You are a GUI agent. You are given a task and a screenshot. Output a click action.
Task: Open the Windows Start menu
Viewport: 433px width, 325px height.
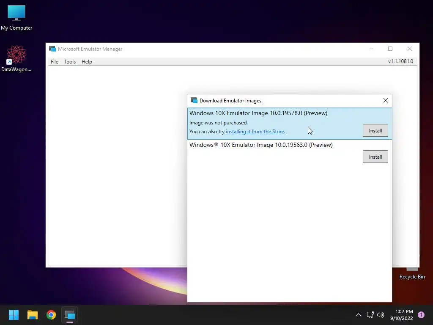click(14, 315)
